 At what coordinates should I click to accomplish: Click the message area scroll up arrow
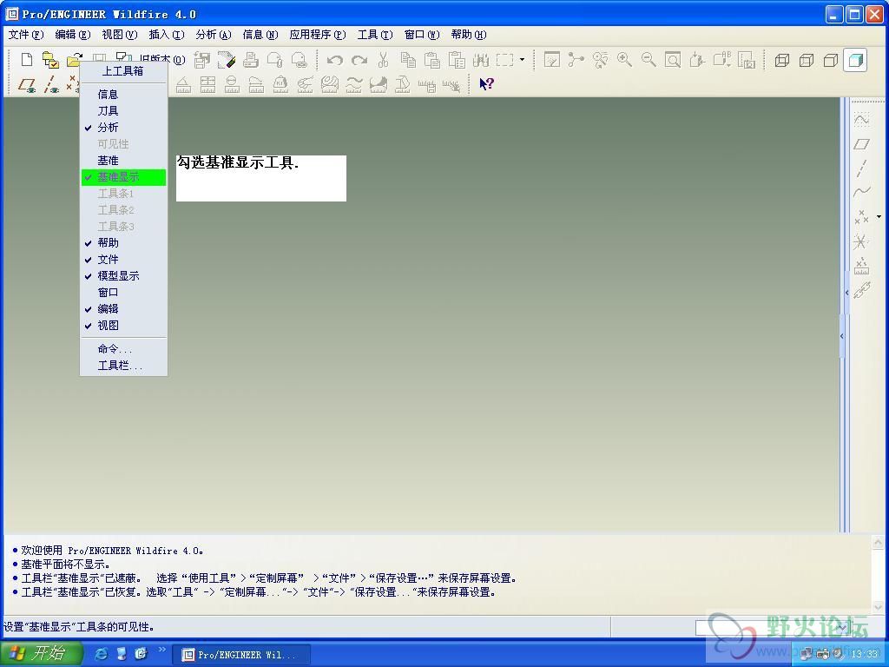(878, 542)
